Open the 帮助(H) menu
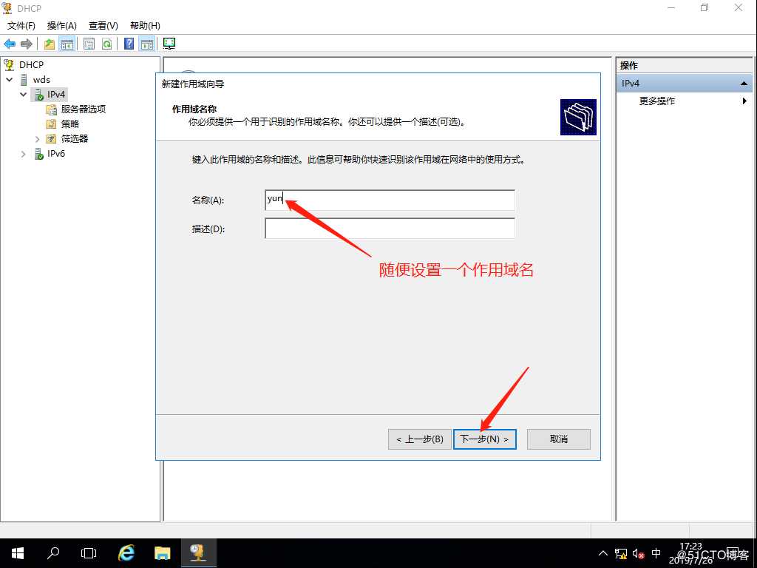The width and height of the screenshot is (757, 568). point(145,26)
